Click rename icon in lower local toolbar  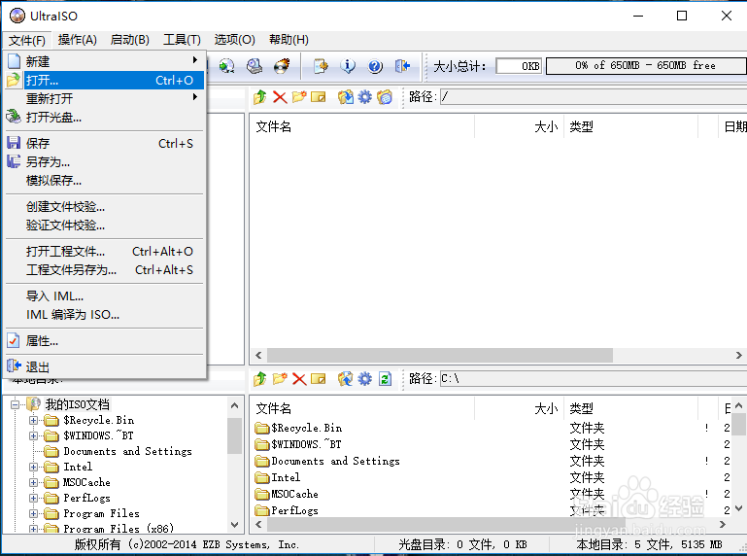pos(319,379)
